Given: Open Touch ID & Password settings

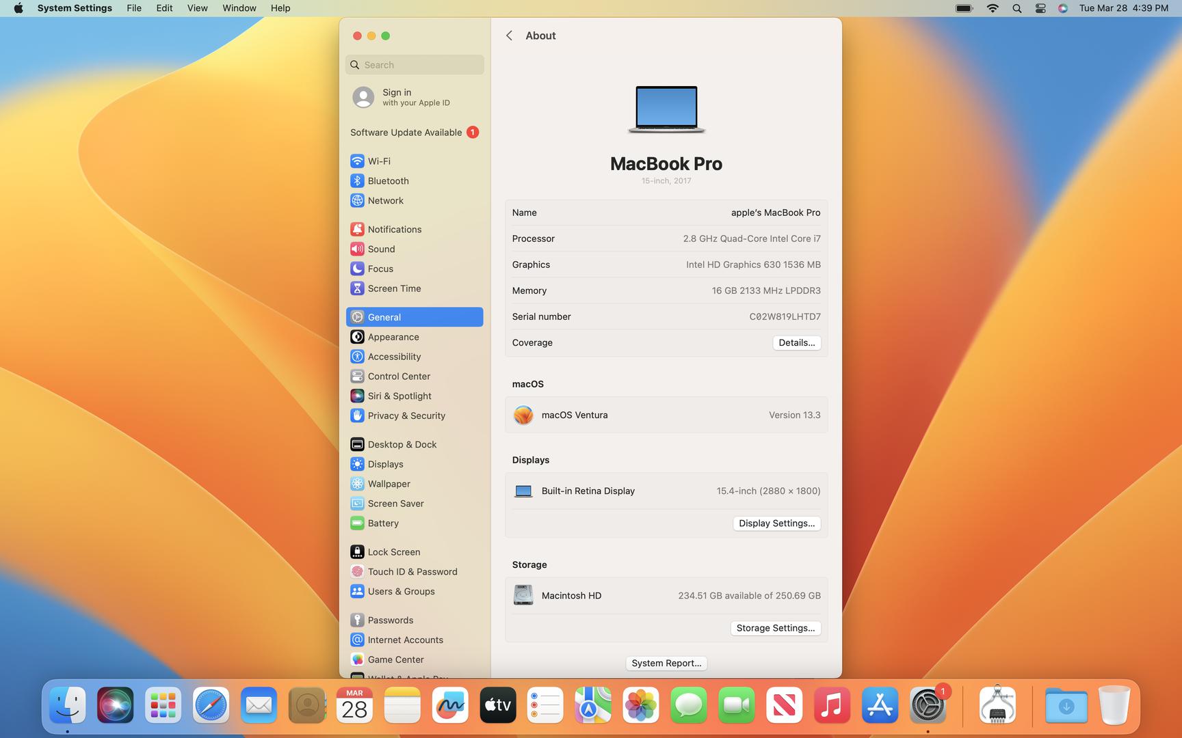Looking at the screenshot, I should [415, 572].
